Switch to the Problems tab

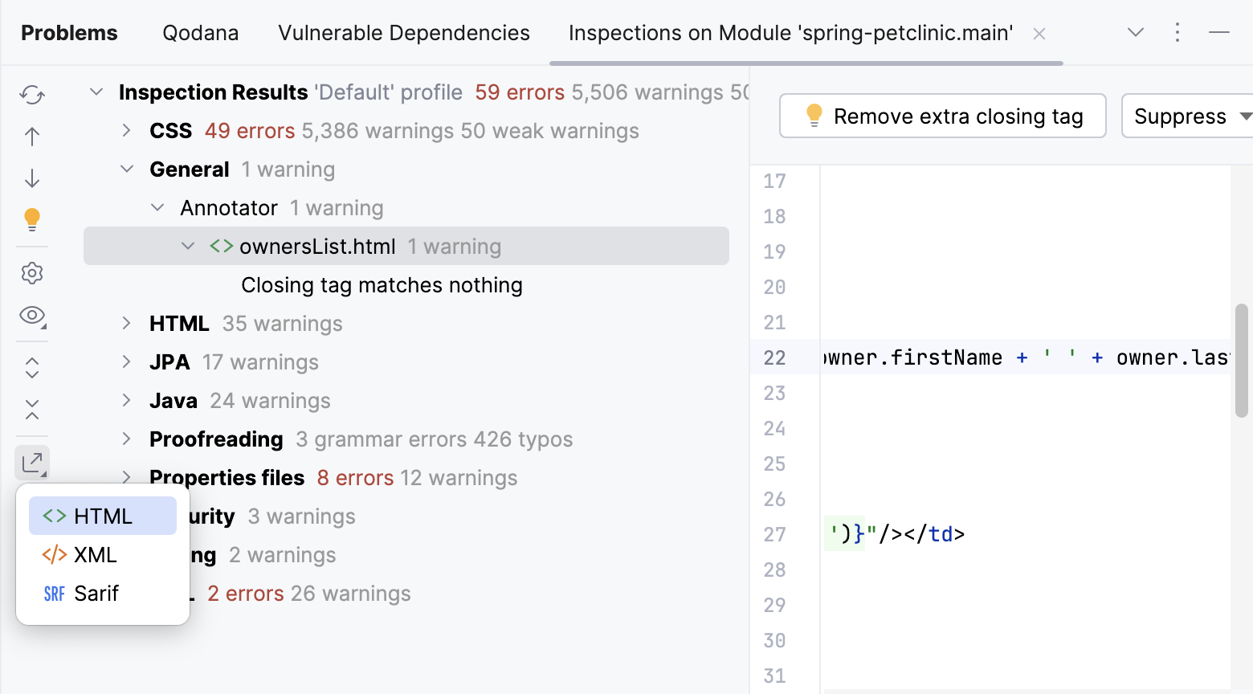tap(68, 32)
